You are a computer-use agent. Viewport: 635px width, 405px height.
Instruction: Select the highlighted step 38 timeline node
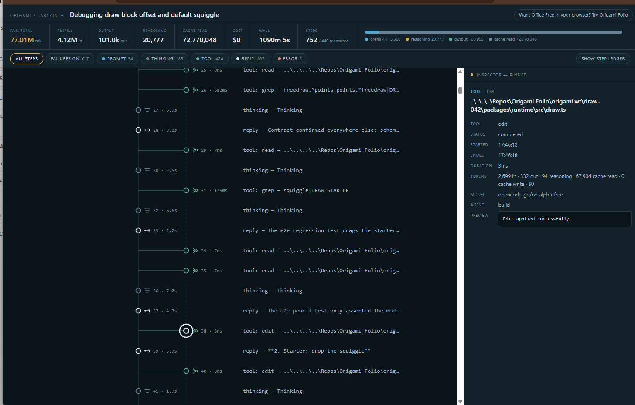coord(186,331)
